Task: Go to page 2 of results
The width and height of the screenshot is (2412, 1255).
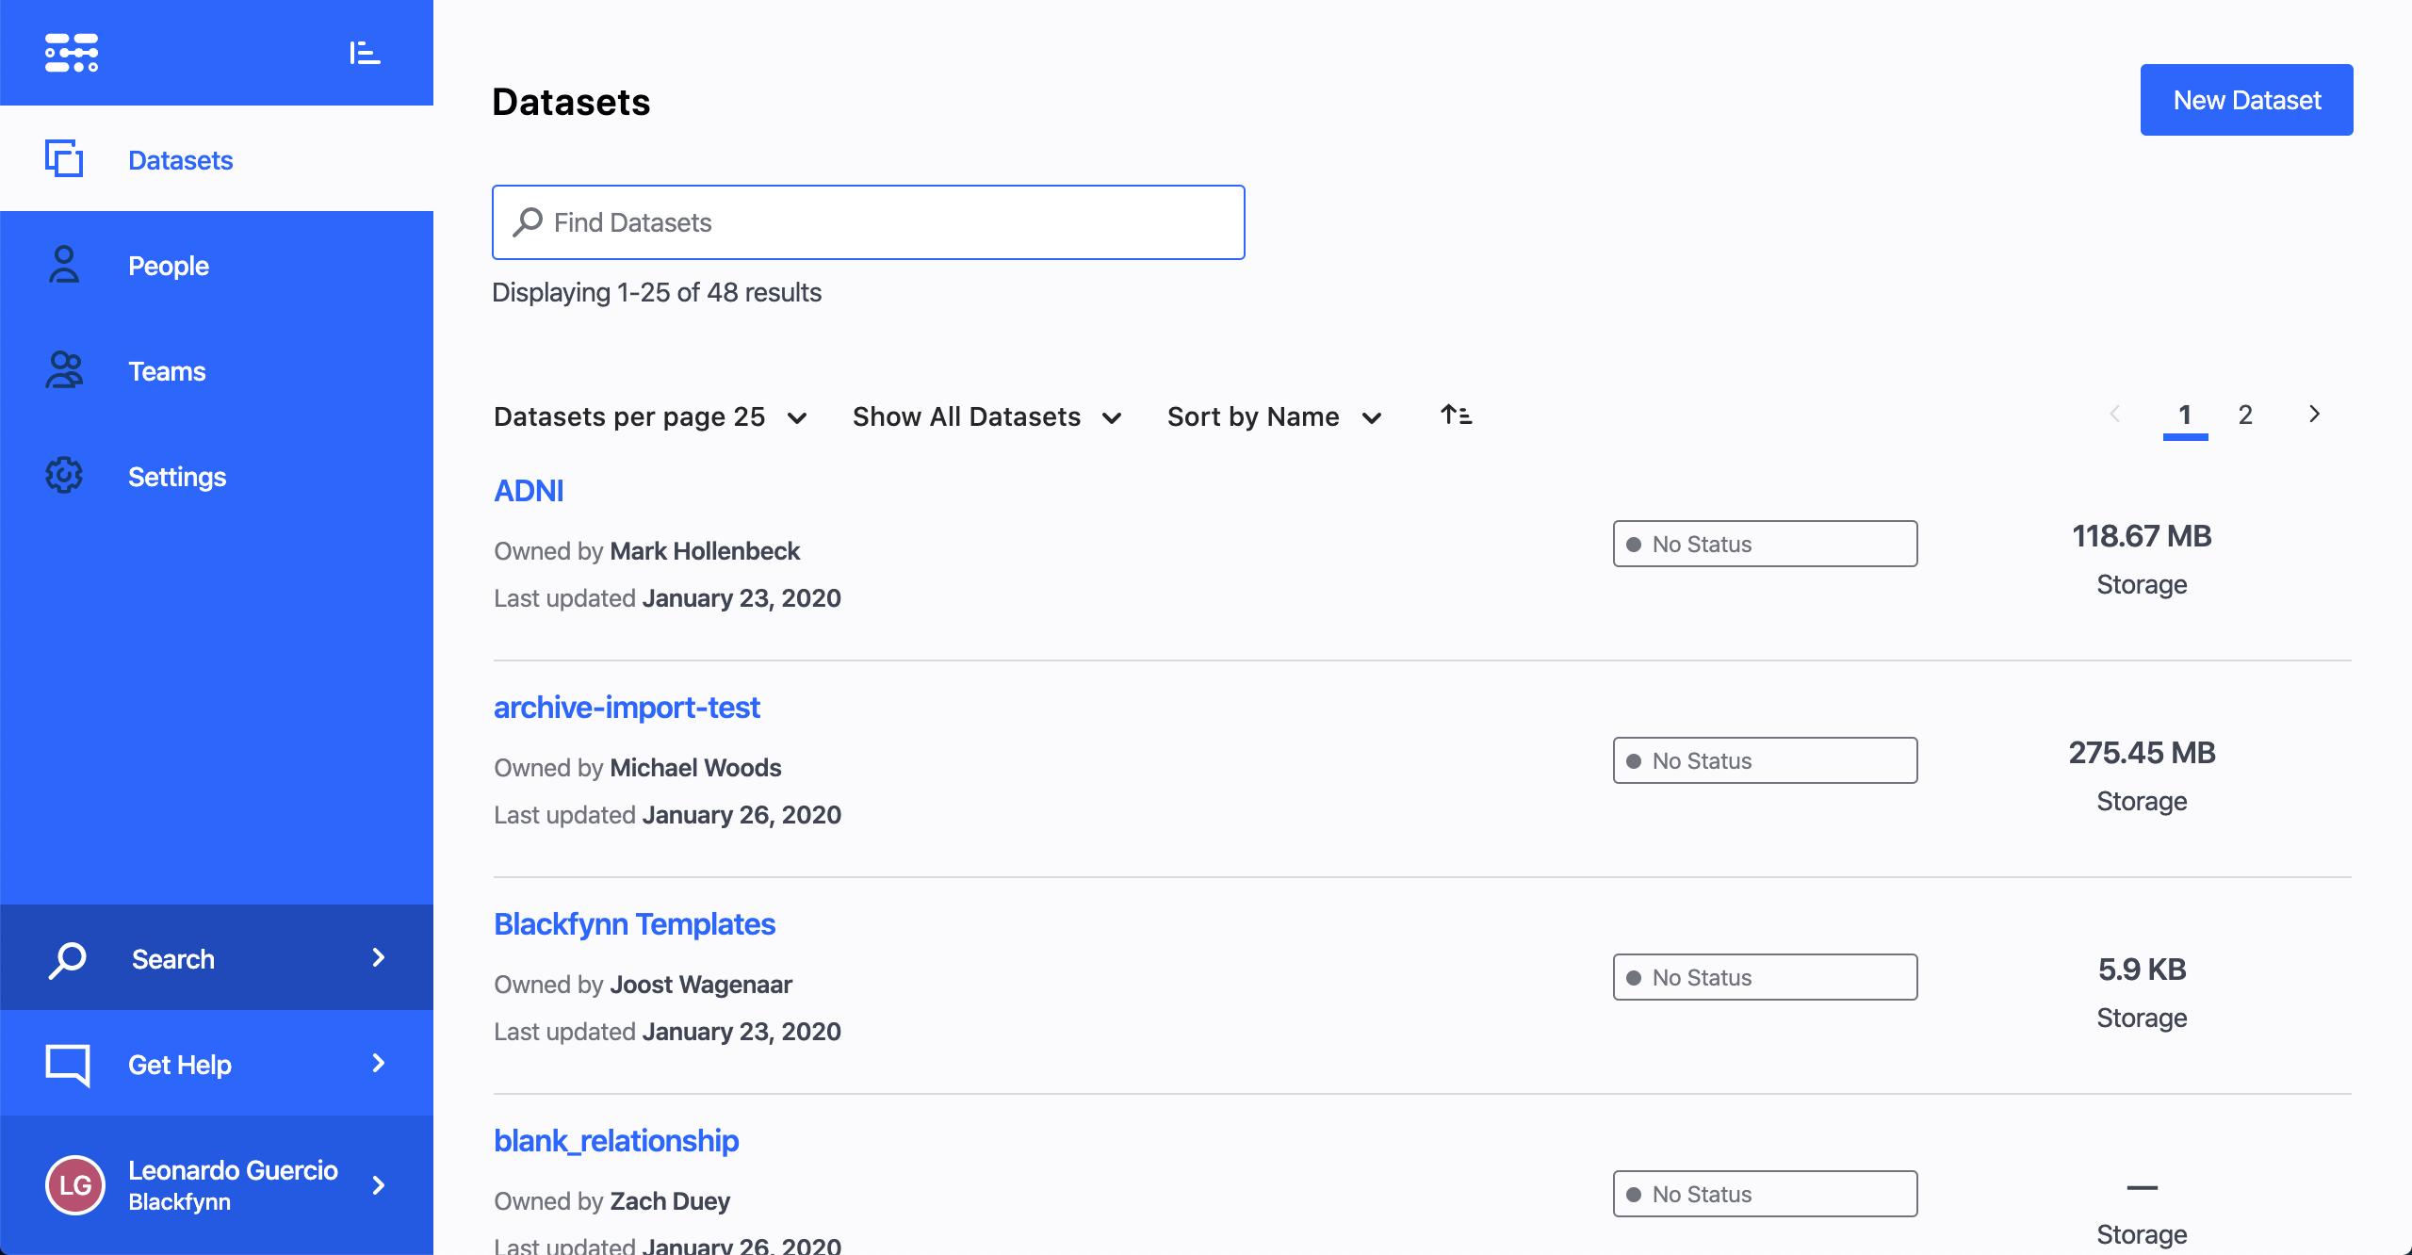Action: point(2245,415)
